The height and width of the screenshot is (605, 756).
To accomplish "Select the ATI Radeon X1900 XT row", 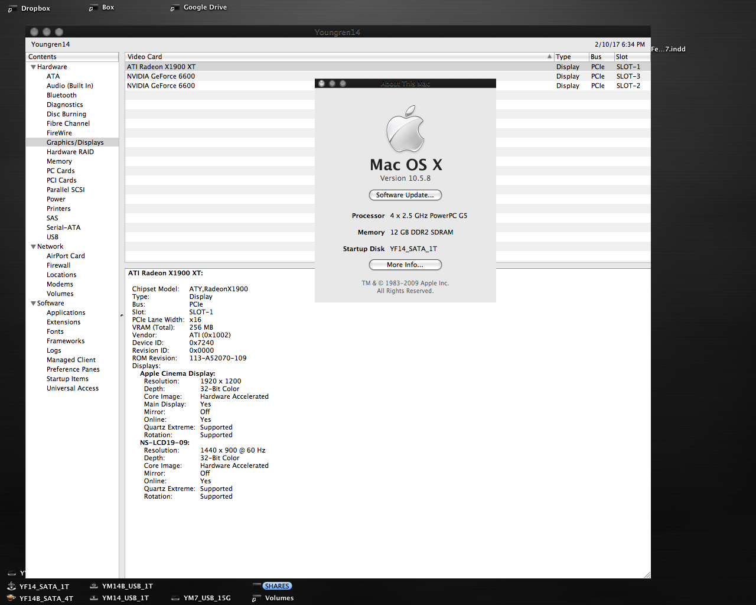I will click(x=387, y=67).
